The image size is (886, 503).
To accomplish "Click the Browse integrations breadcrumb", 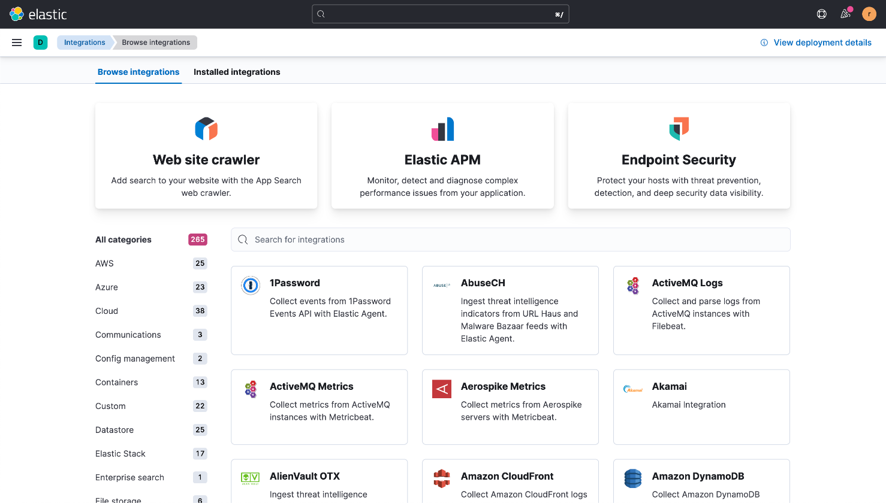I will [x=156, y=43].
